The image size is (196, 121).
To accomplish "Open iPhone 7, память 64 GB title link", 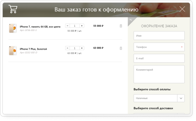I will pyautogui.click(x=40, y=27).
